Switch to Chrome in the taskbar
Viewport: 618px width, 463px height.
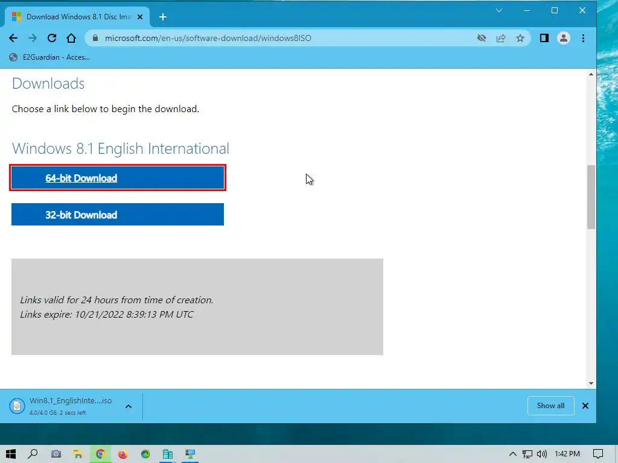coord(101,454)
